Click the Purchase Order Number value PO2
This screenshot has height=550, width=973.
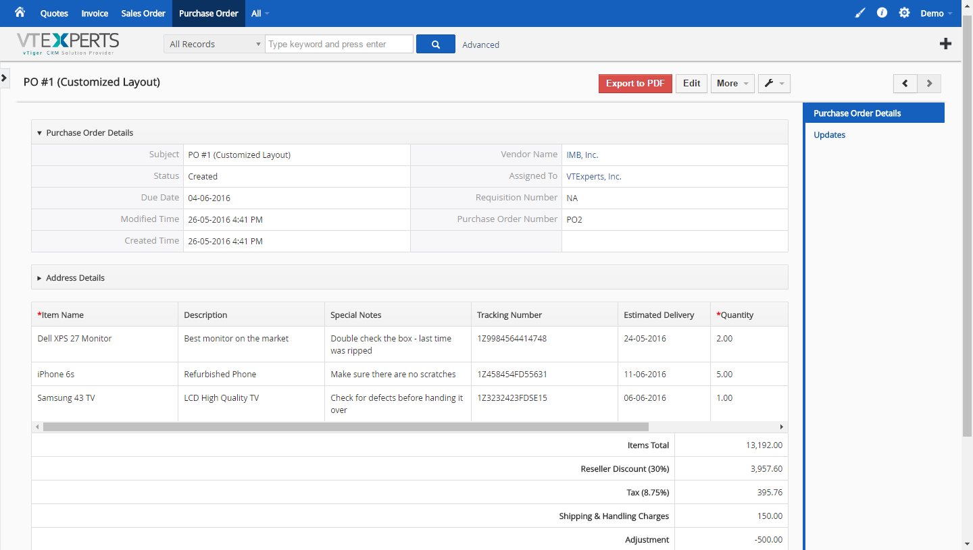[x=574, y=220]
